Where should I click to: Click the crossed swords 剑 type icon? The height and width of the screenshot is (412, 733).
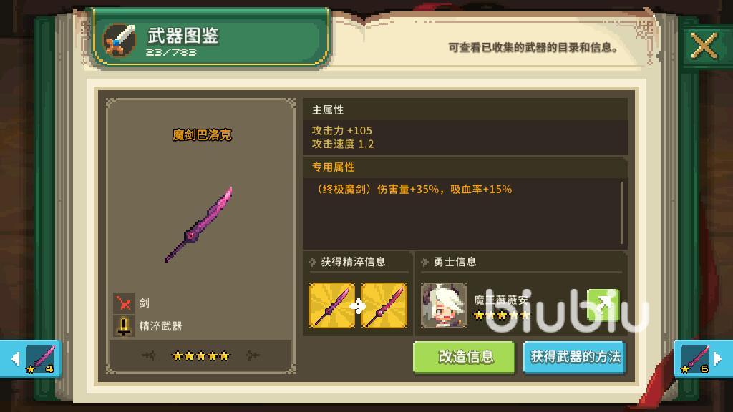click(124, 303)
